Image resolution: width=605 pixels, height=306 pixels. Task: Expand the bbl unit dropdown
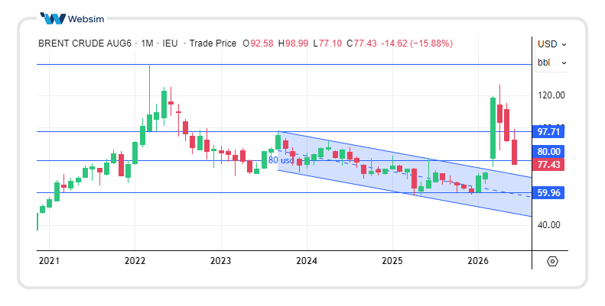click(x=551, y=63)
